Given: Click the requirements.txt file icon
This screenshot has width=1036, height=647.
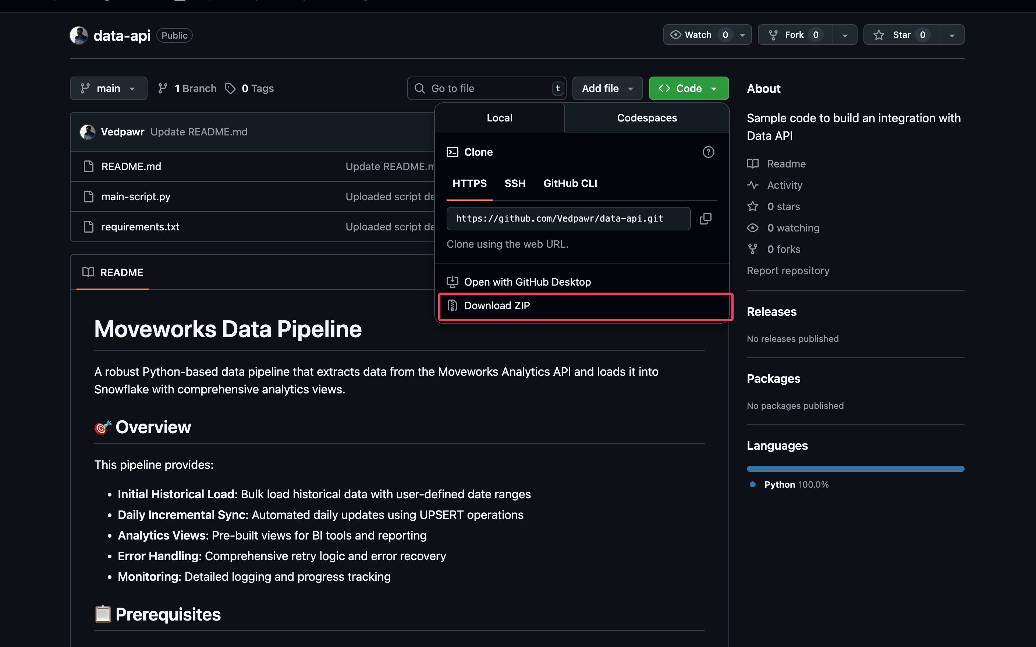Looking at the screenshot, I should [x=89, y=227].
